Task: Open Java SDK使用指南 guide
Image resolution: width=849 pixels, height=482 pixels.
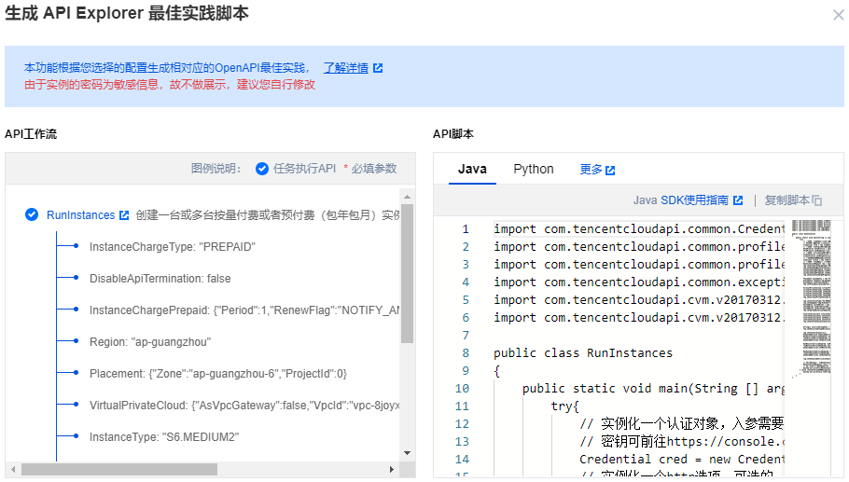Action: (680, 200)
